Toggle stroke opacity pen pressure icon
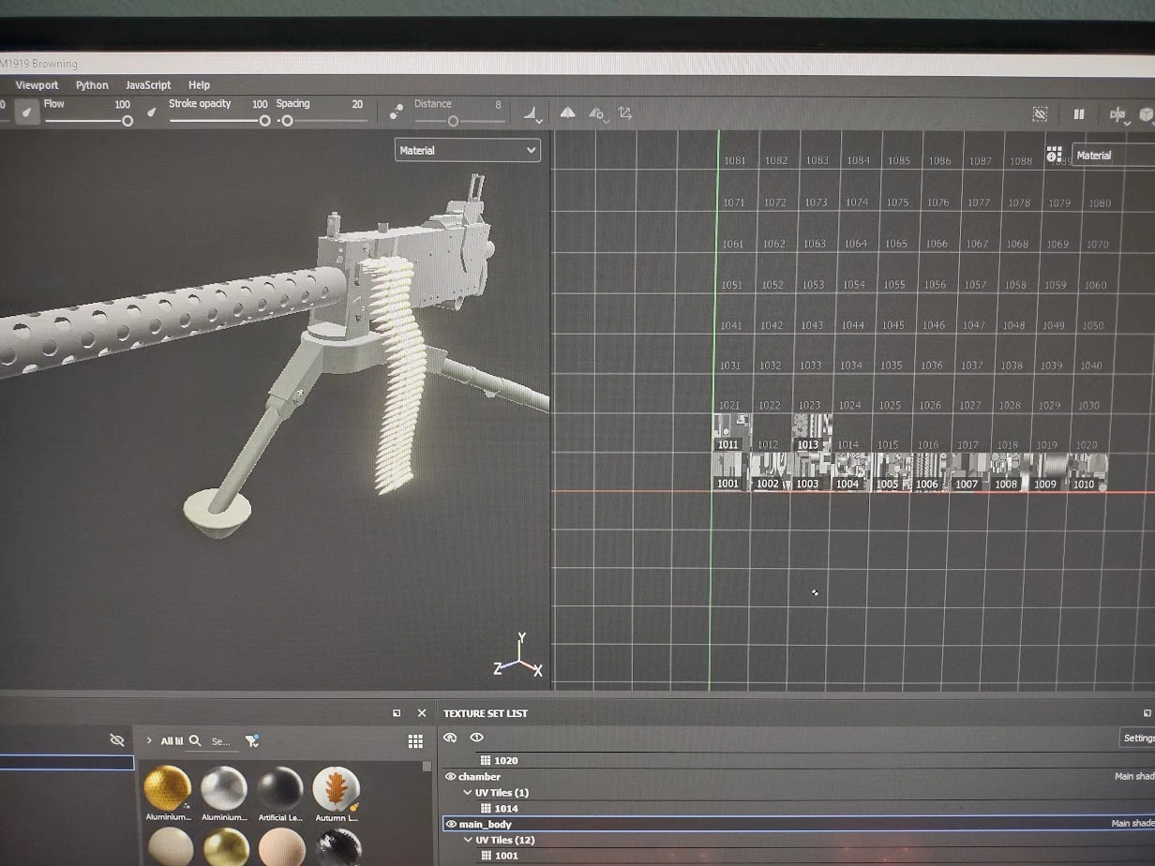Image resolution: width=1155 pixels, height=866 pixels. pos(152,112)
